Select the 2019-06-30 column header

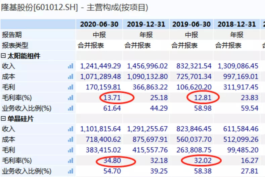191,24
